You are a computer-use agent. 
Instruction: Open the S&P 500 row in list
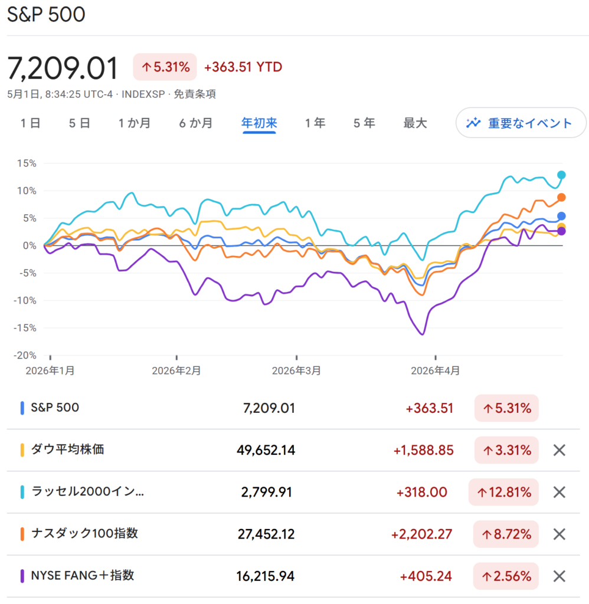pyautogui.click(x=293, y=408)
